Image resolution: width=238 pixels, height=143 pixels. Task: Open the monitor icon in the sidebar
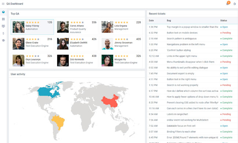coord(3,26)
